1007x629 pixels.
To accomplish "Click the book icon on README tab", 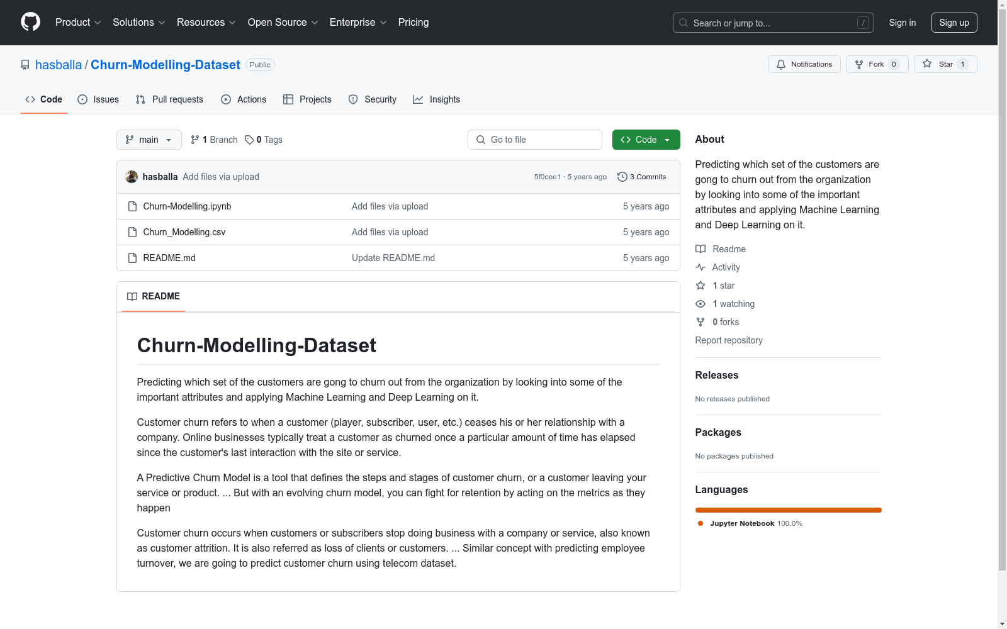I will (132, 296).
